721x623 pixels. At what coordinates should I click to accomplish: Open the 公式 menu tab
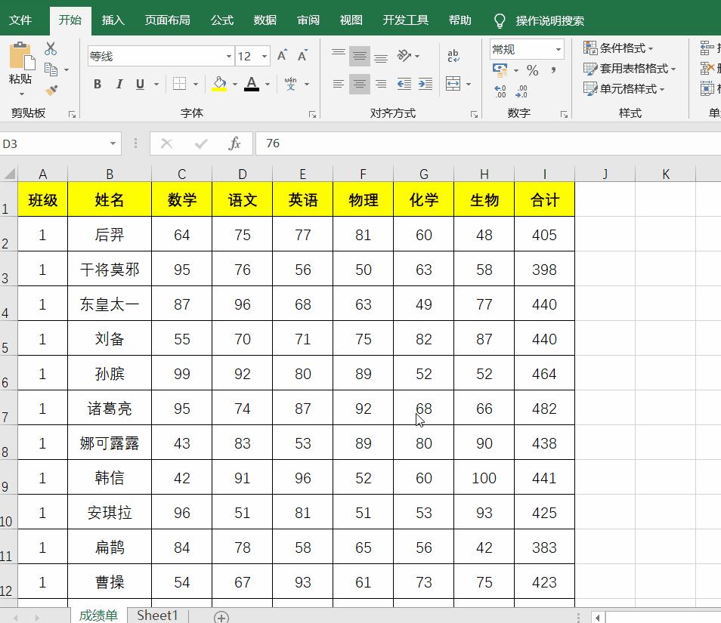221,20
